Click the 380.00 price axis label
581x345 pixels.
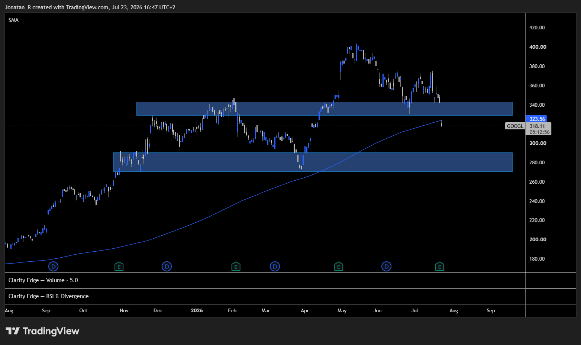537,66
